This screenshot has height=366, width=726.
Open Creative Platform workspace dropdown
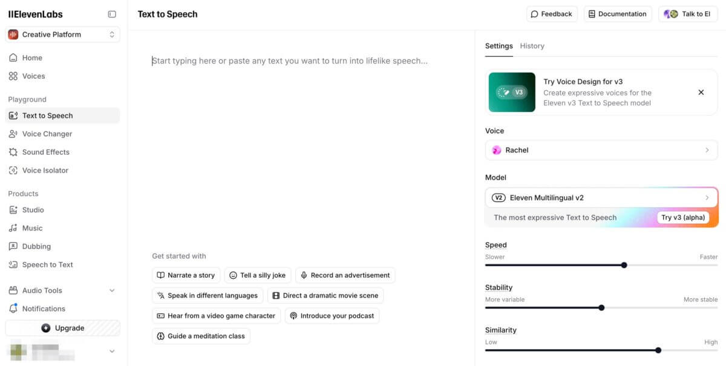63,34
